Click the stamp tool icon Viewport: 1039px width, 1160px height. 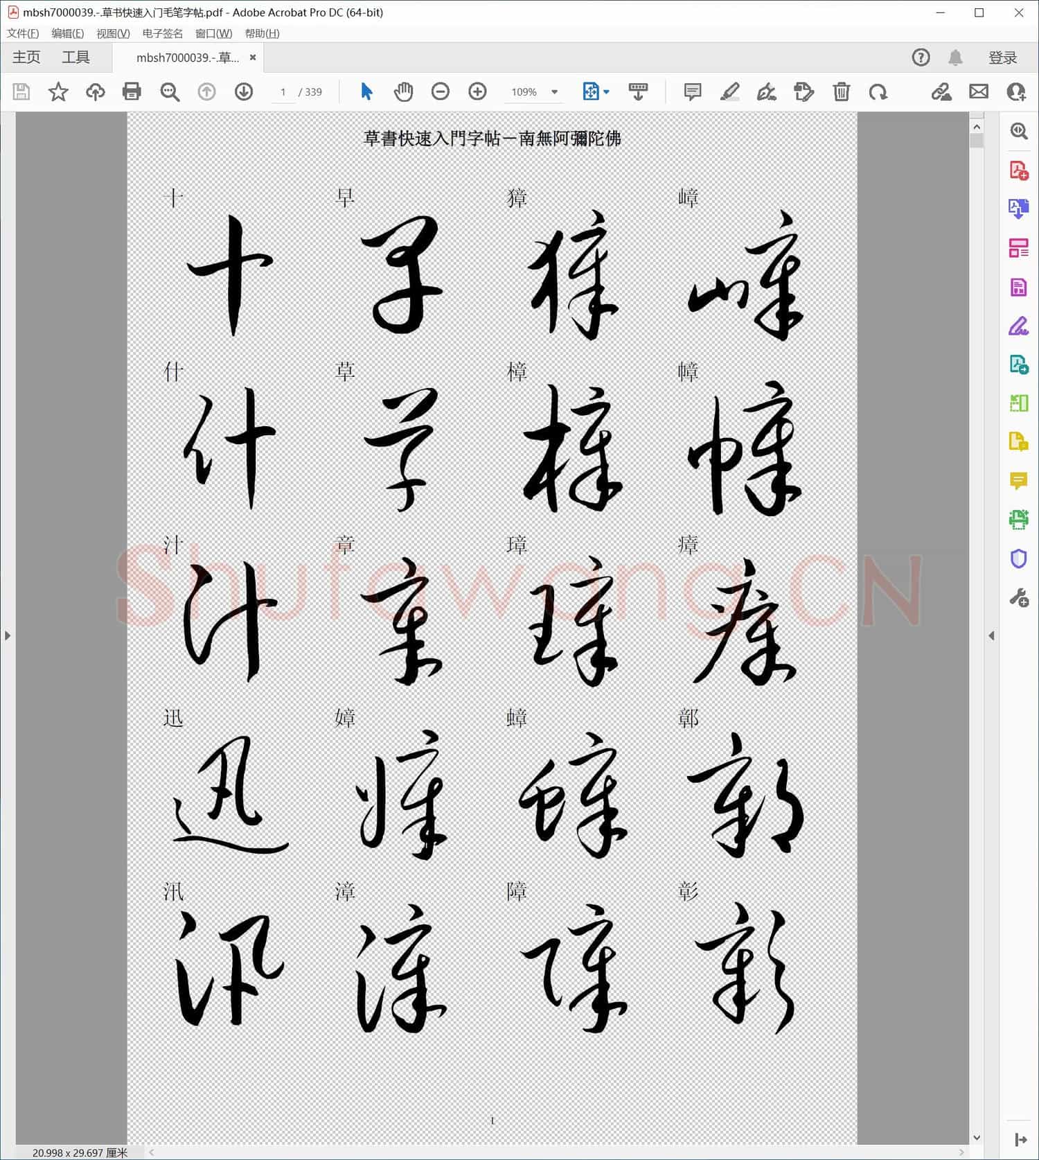803,91
